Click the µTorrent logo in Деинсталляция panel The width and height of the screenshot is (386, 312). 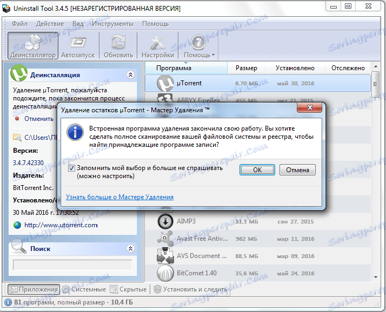(x=19, y=73)
